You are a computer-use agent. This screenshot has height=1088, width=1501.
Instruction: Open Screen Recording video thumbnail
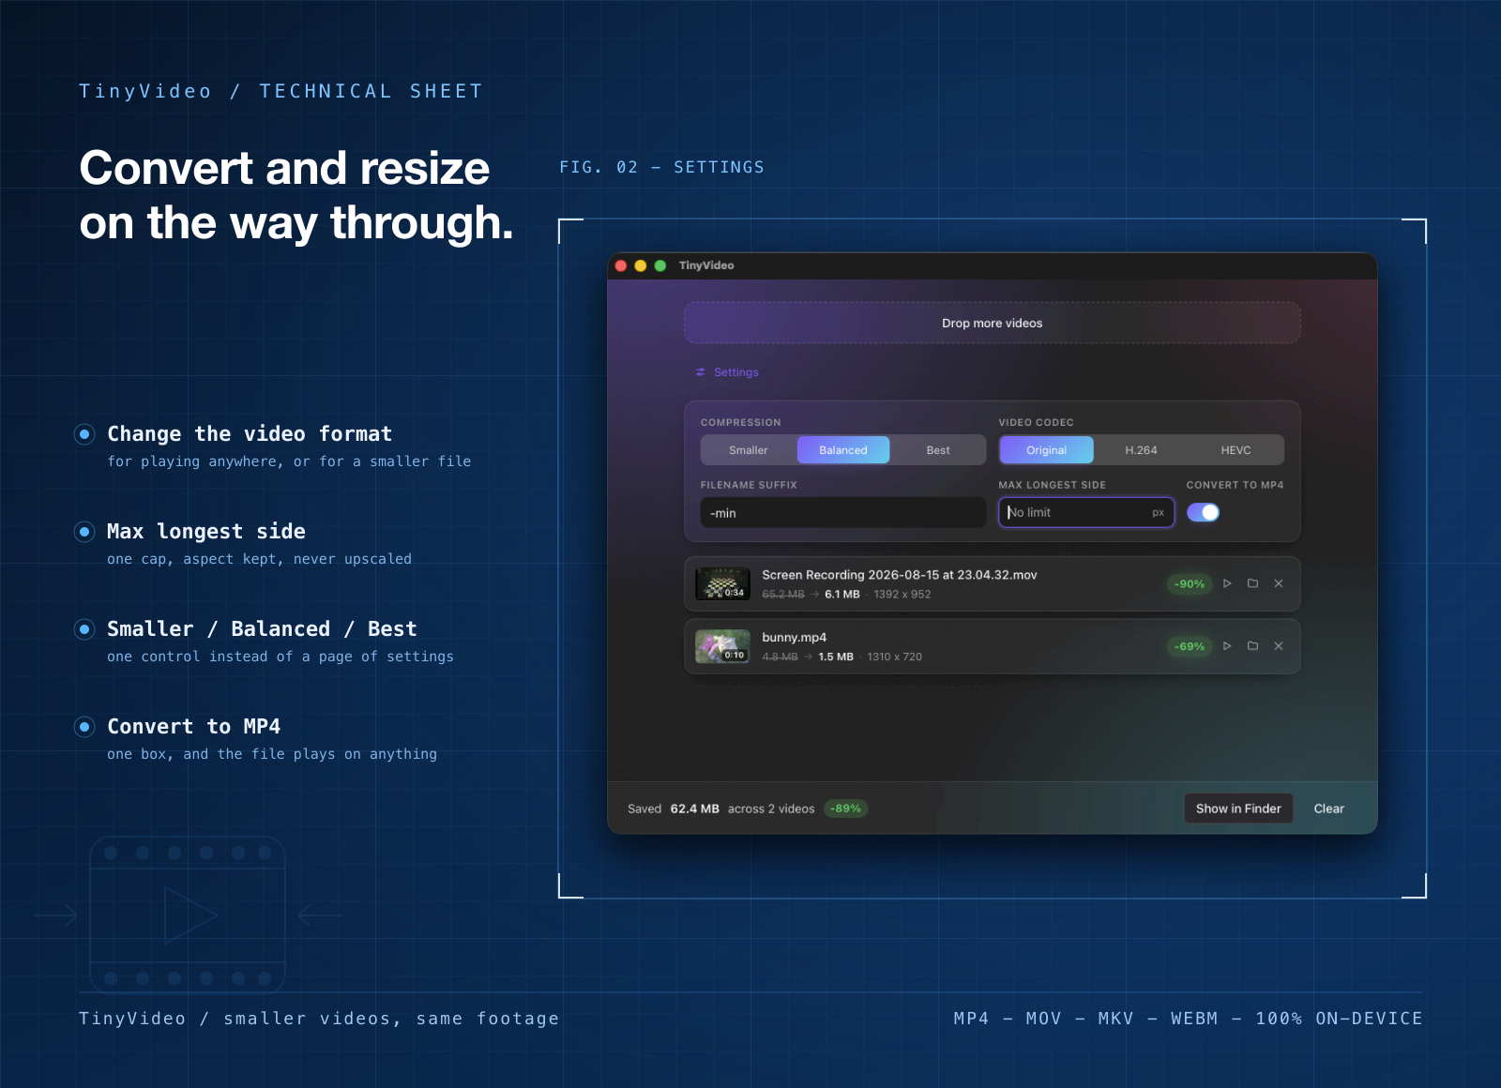722,583
